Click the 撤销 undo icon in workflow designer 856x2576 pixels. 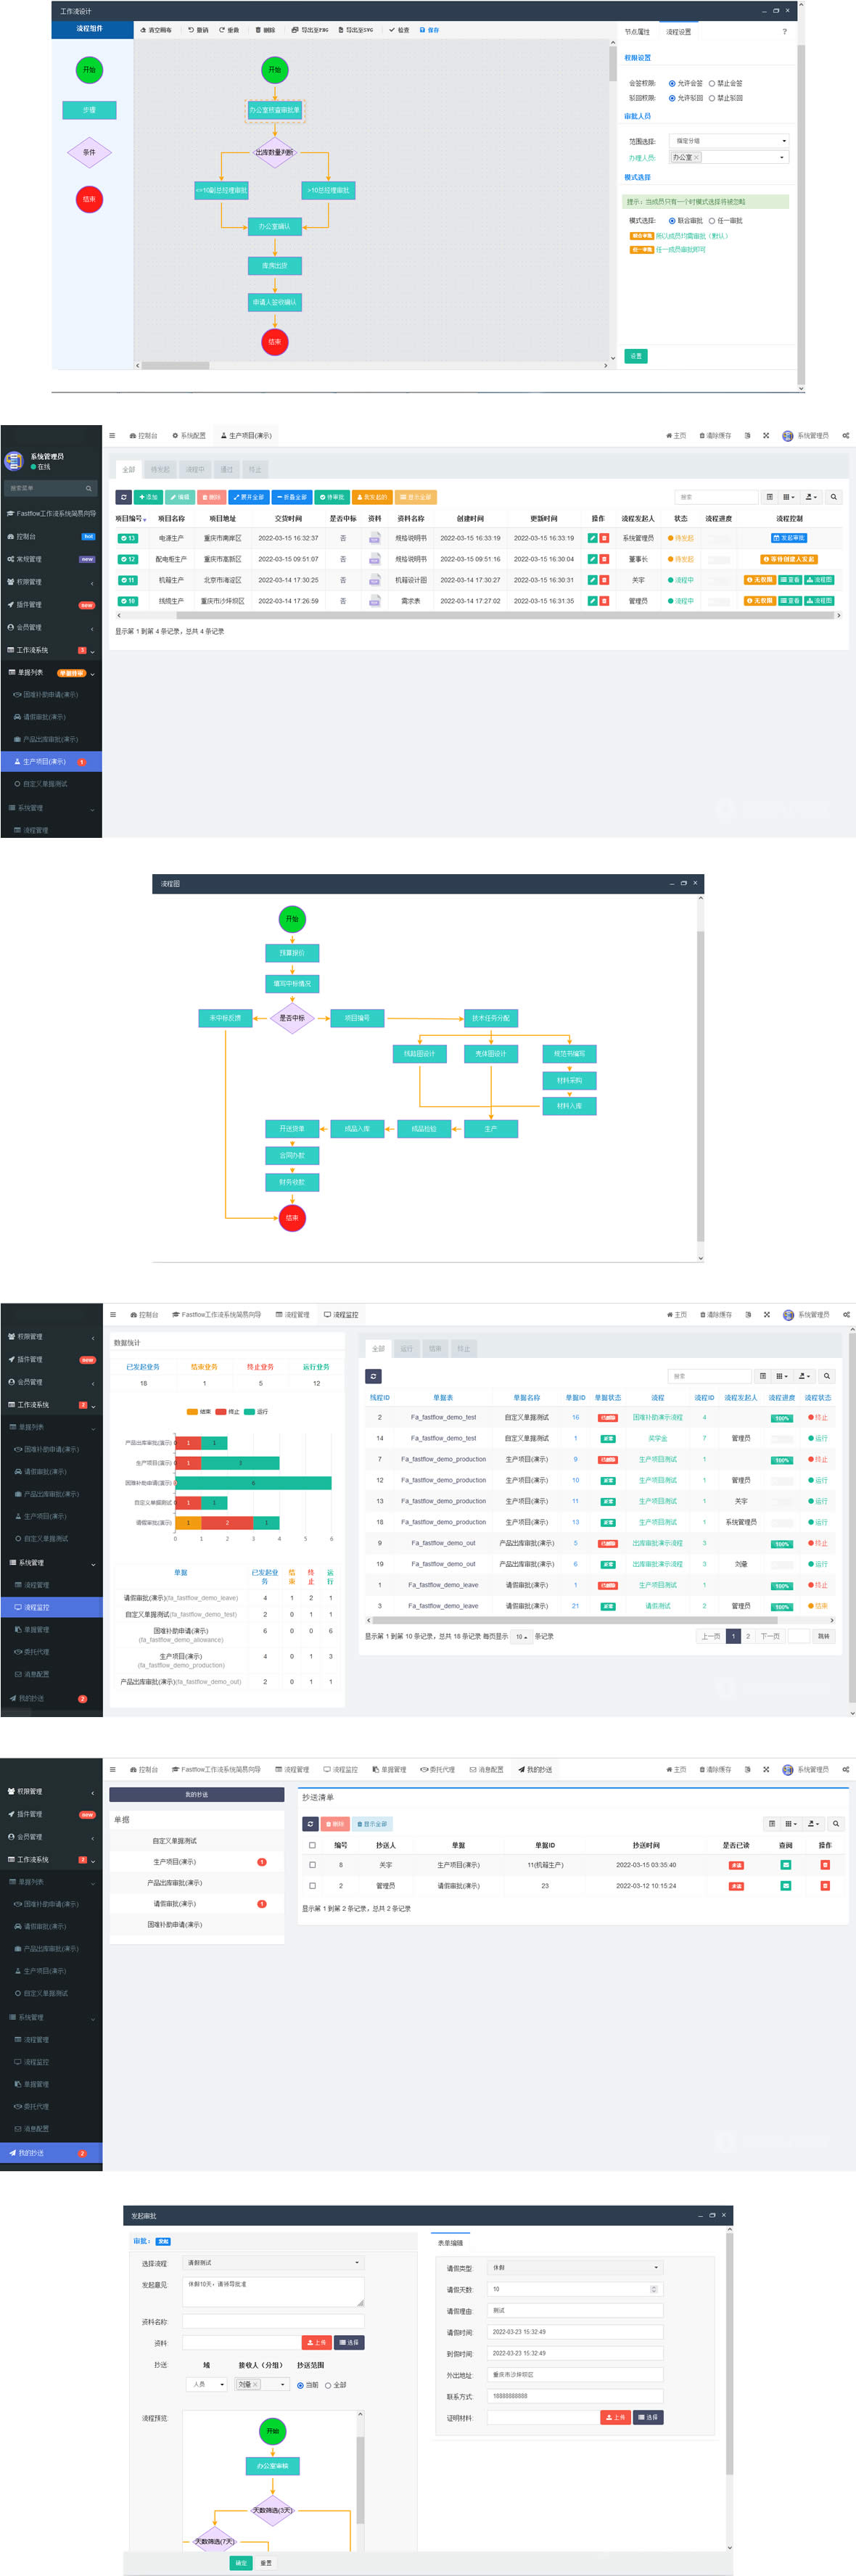pyautogui.click(x=191, y=30)
